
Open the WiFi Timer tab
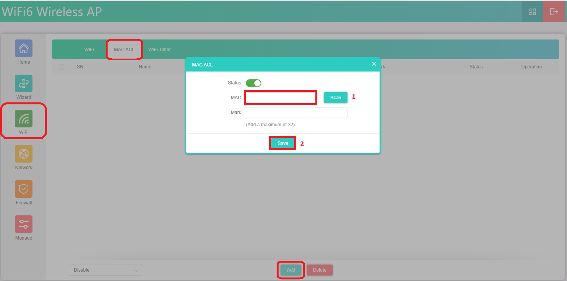click(160, 50)
